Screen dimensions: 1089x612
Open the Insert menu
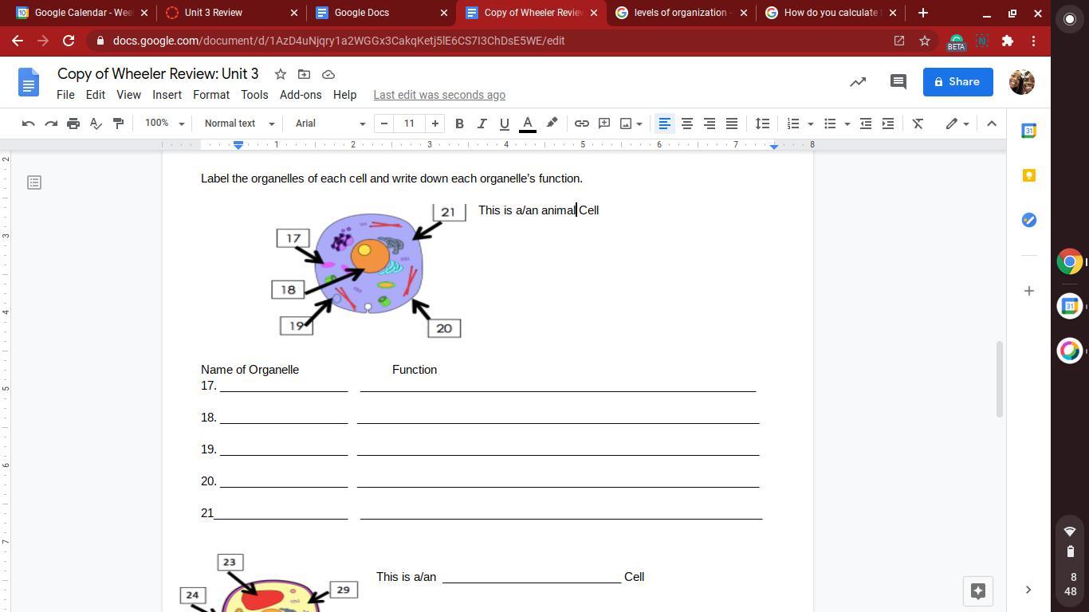[167, 95]
